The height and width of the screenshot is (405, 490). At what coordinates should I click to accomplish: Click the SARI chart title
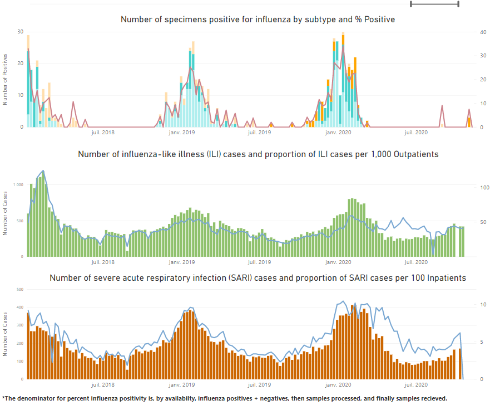[245, 279]
